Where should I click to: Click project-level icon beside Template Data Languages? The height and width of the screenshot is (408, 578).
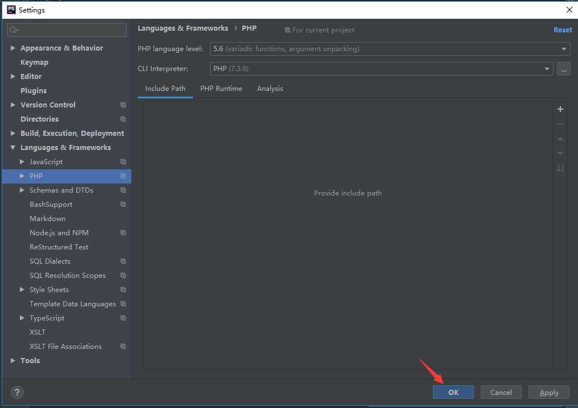[123, 304]
